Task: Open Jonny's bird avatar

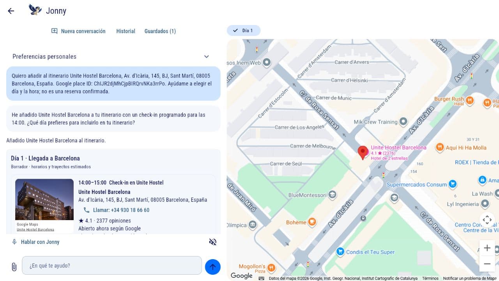Action: [35, 10]
